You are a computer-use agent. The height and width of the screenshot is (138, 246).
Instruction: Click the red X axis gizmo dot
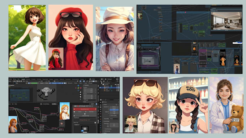[81, 88]
